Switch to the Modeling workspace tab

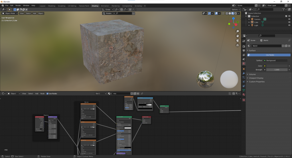click(x=52, y=6)
